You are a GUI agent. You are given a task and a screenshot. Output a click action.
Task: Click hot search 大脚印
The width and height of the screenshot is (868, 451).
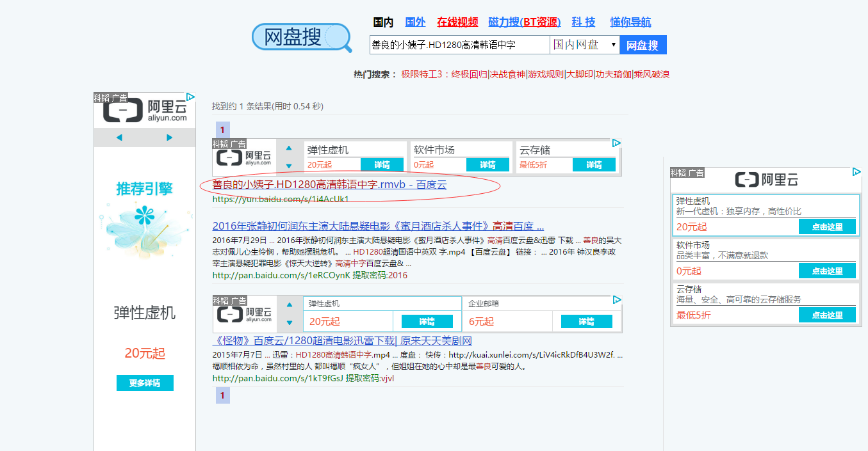coord(580,74)
